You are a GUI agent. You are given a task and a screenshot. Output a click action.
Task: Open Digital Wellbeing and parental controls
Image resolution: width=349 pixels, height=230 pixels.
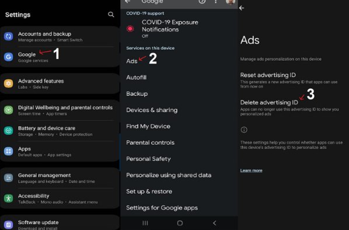click(x=60, y=110)
